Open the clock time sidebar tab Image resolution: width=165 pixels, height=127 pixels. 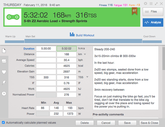[x=4, y=93]
